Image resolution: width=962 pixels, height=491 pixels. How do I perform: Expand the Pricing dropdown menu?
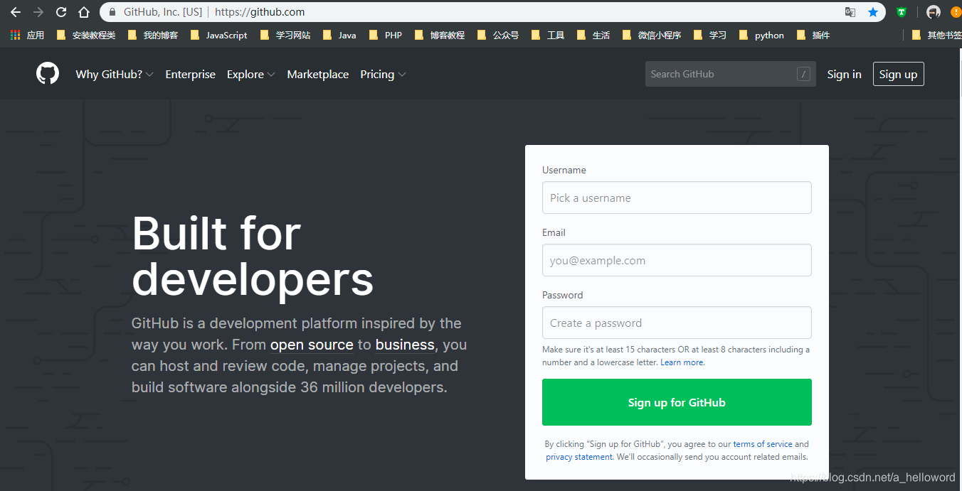pyautogui.click(x=383, y=74)
